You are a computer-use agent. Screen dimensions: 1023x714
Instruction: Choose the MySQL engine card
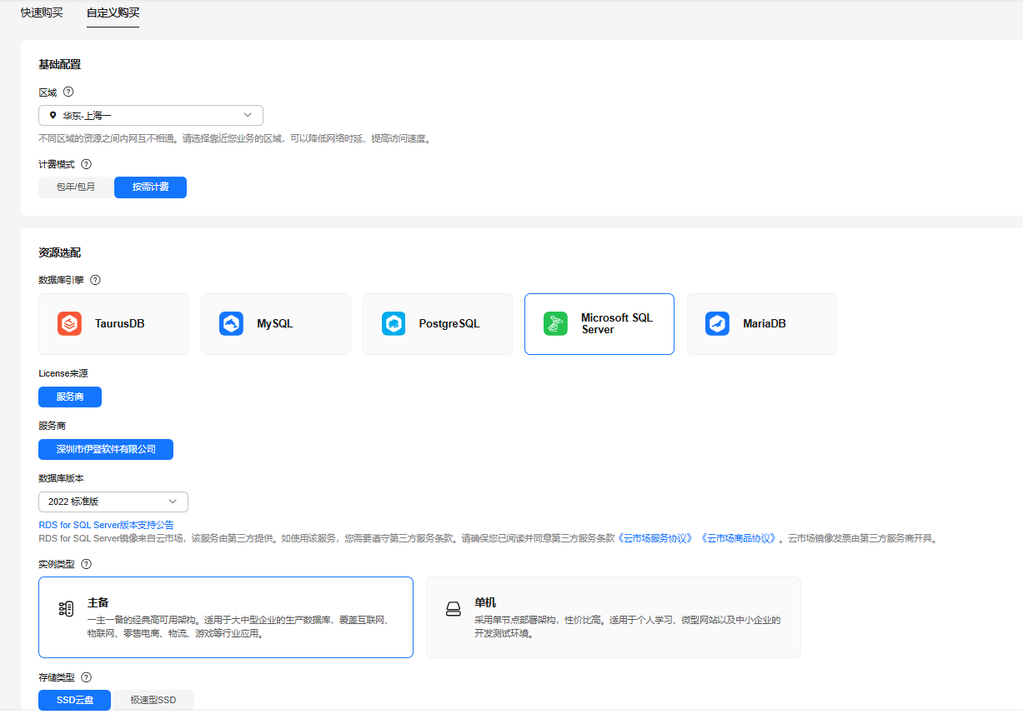276,324
